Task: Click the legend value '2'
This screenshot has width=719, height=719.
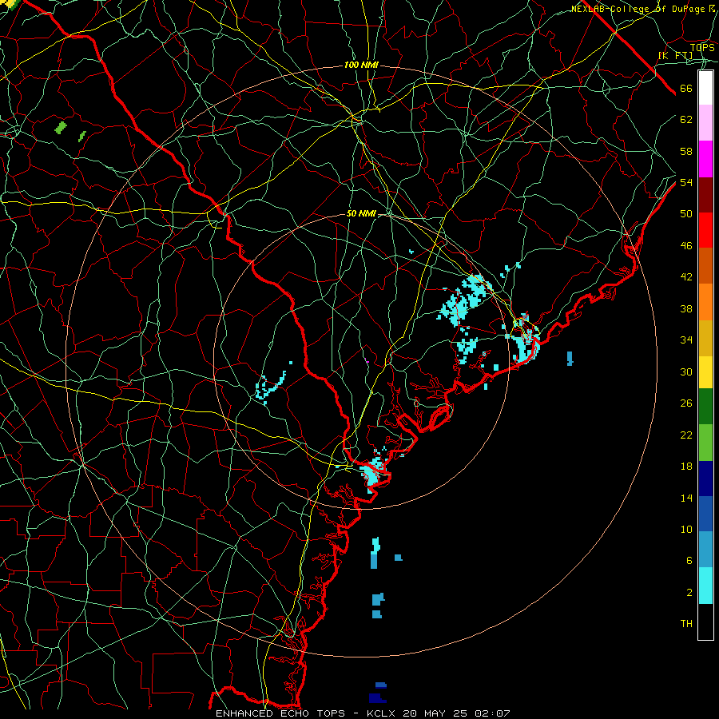Action: tap(689, 593)
